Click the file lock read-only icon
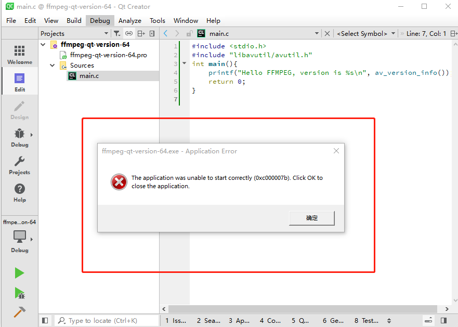Viewport: 458px width, 327px height. pyautogui.click(x=190, y=34)
